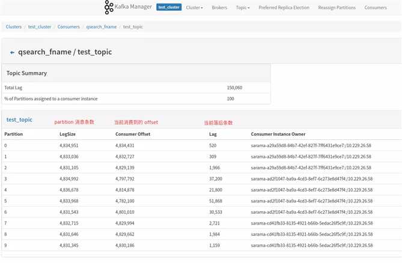Click the Kafka Manager brand text
Screen dimensions: 402x263
point(133,7)
